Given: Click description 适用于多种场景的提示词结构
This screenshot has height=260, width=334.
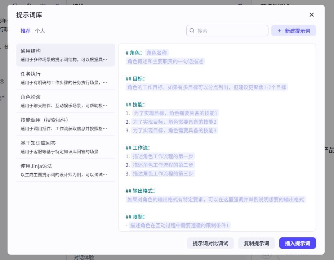Looking at the screenshot, I should [64, 60].
